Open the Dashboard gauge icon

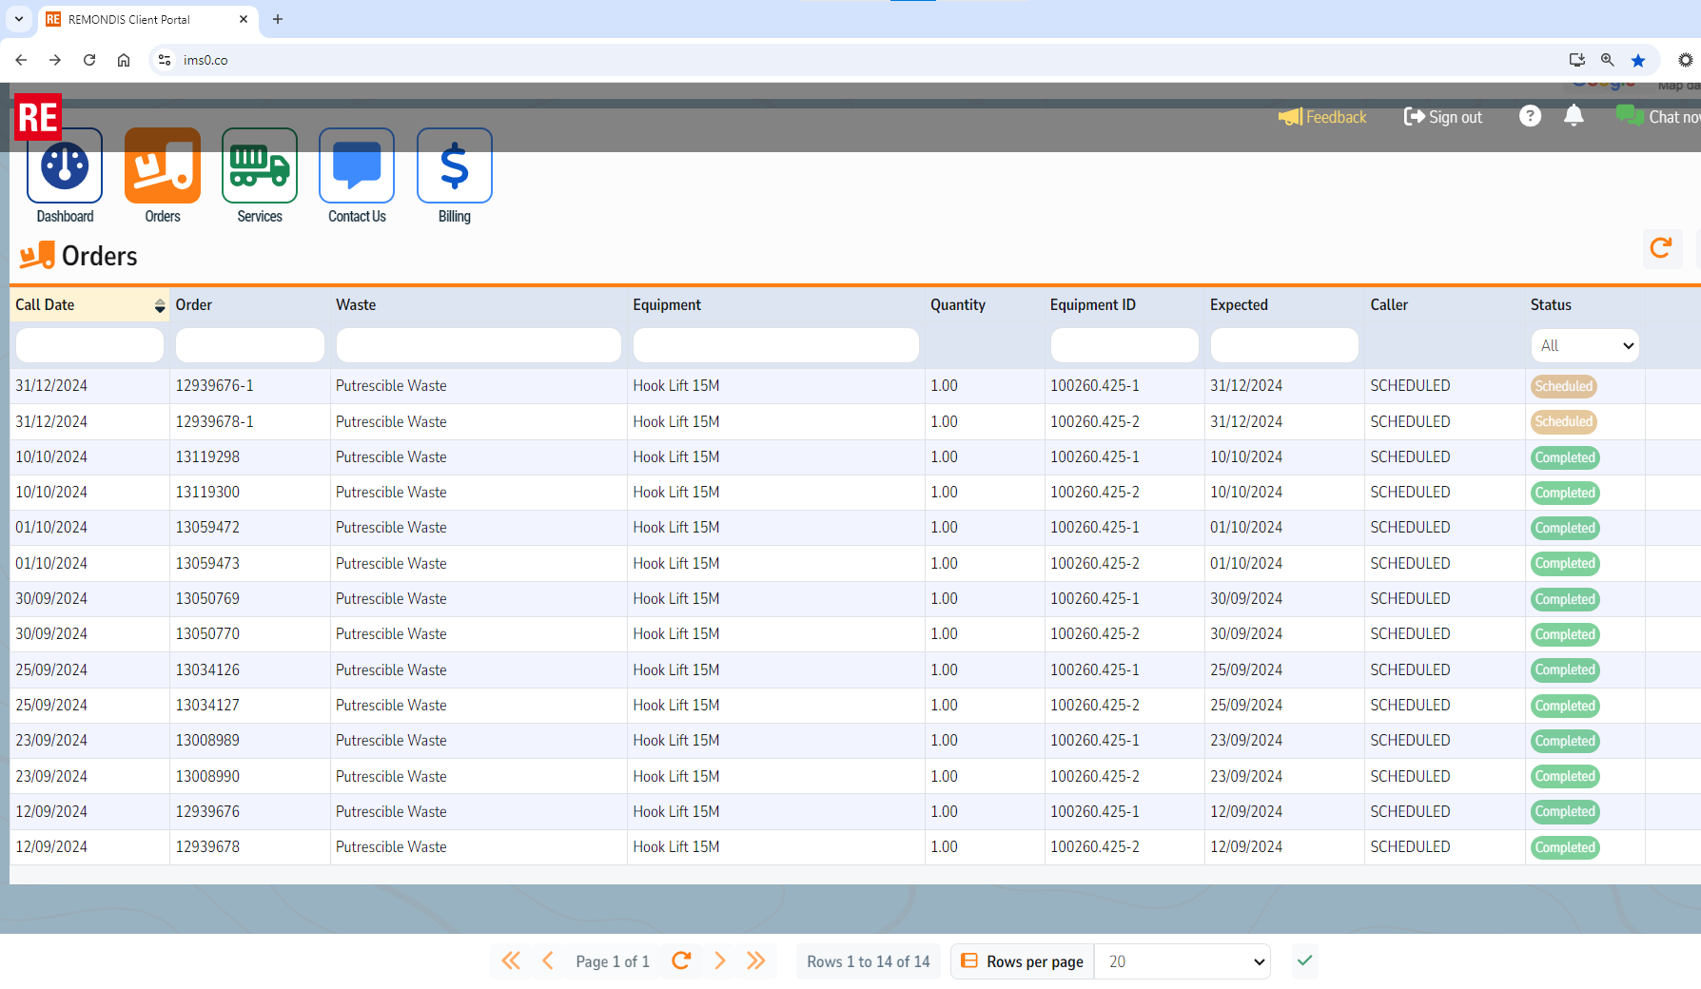coord(65,165)
